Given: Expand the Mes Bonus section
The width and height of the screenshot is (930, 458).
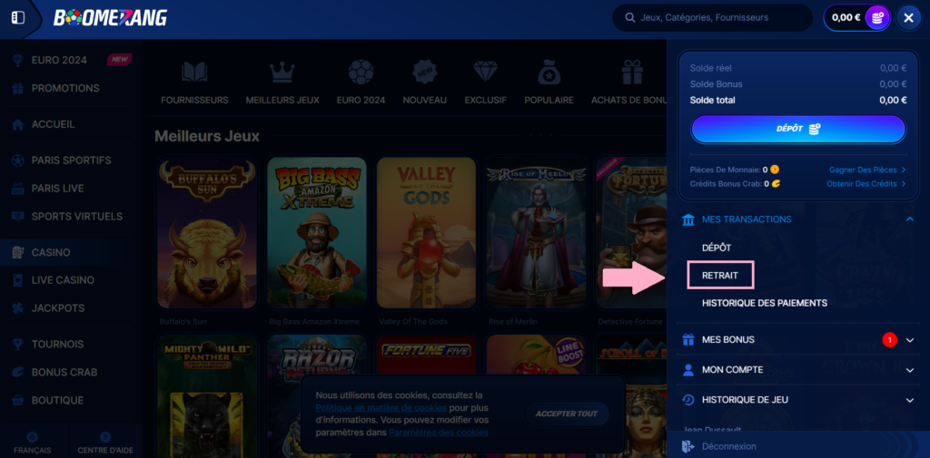Looking at the screenshot, I should click(x=910, y=340).
